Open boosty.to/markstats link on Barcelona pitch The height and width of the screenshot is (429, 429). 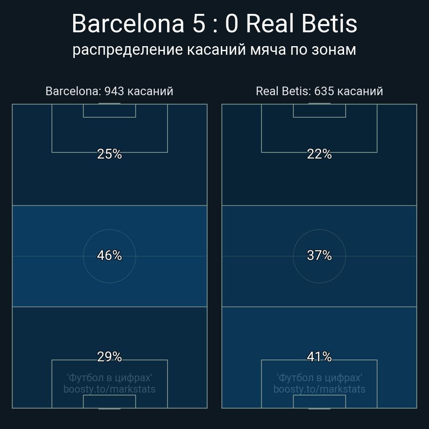click(109, 389)
